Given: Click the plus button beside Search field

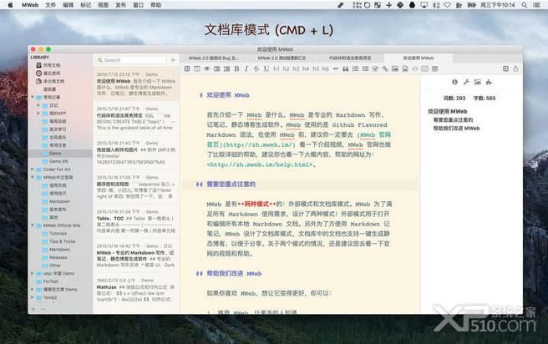Looking at the screenshot, I should tap(173, 60).
